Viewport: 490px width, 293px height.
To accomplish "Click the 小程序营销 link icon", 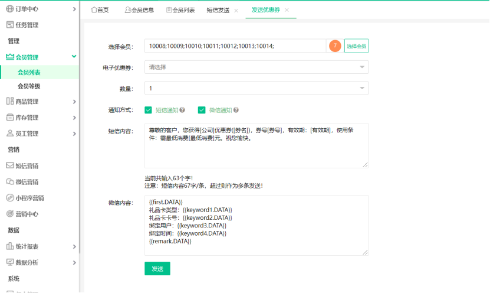I will click(x=10, y=197).
